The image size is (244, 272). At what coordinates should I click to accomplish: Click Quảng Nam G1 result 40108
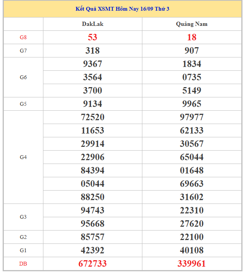[x=191, y=250]
